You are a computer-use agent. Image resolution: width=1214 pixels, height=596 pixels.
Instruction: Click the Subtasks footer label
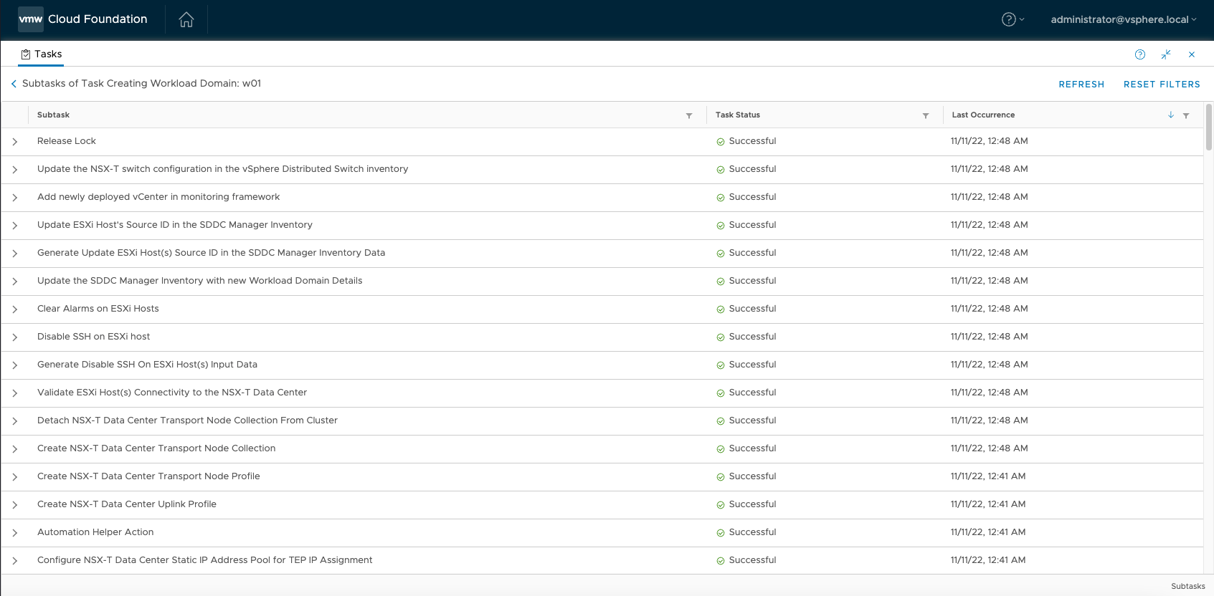[x=1188, y=586]
